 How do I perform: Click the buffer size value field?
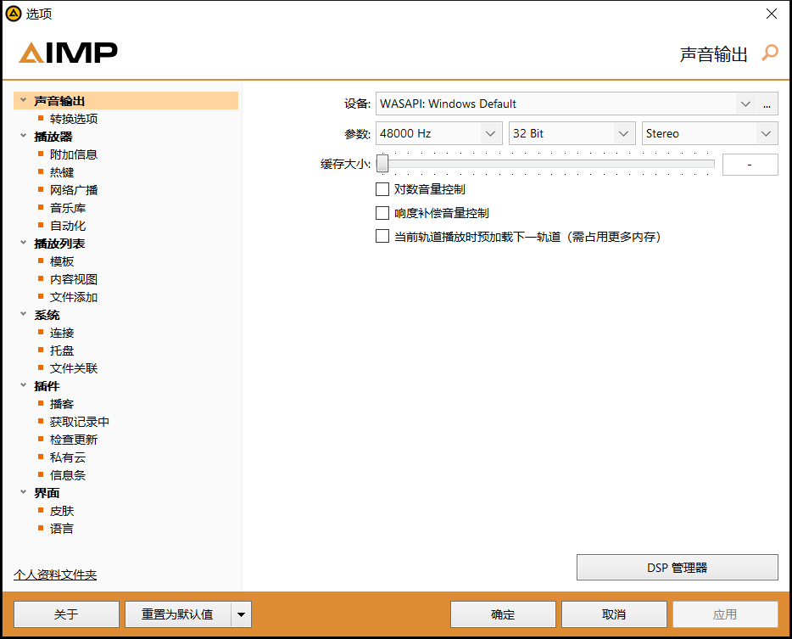(750, 165)
